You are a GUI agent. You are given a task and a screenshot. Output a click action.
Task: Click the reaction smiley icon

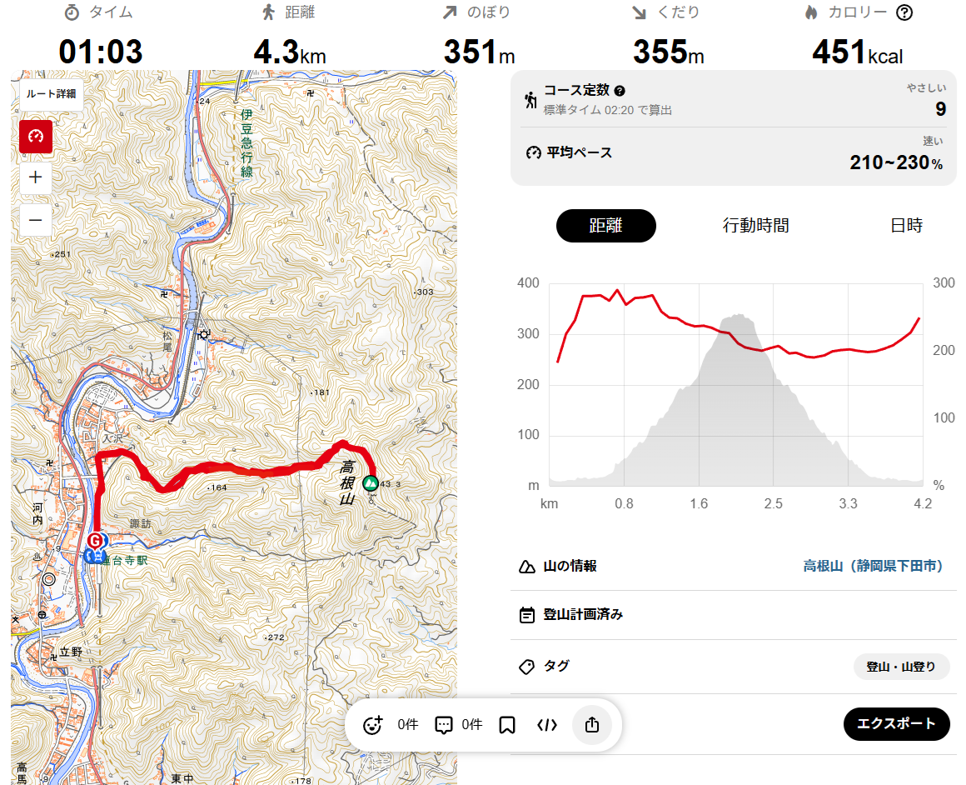(x=373, y=725)
